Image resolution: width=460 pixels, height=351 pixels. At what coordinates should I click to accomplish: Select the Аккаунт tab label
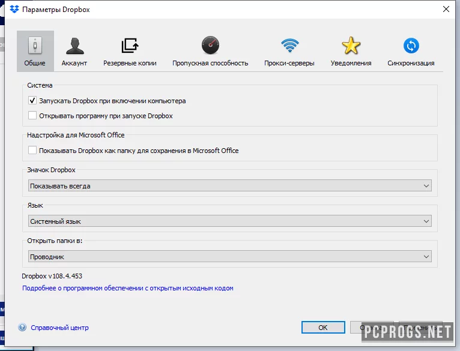(x=74, y=63)
